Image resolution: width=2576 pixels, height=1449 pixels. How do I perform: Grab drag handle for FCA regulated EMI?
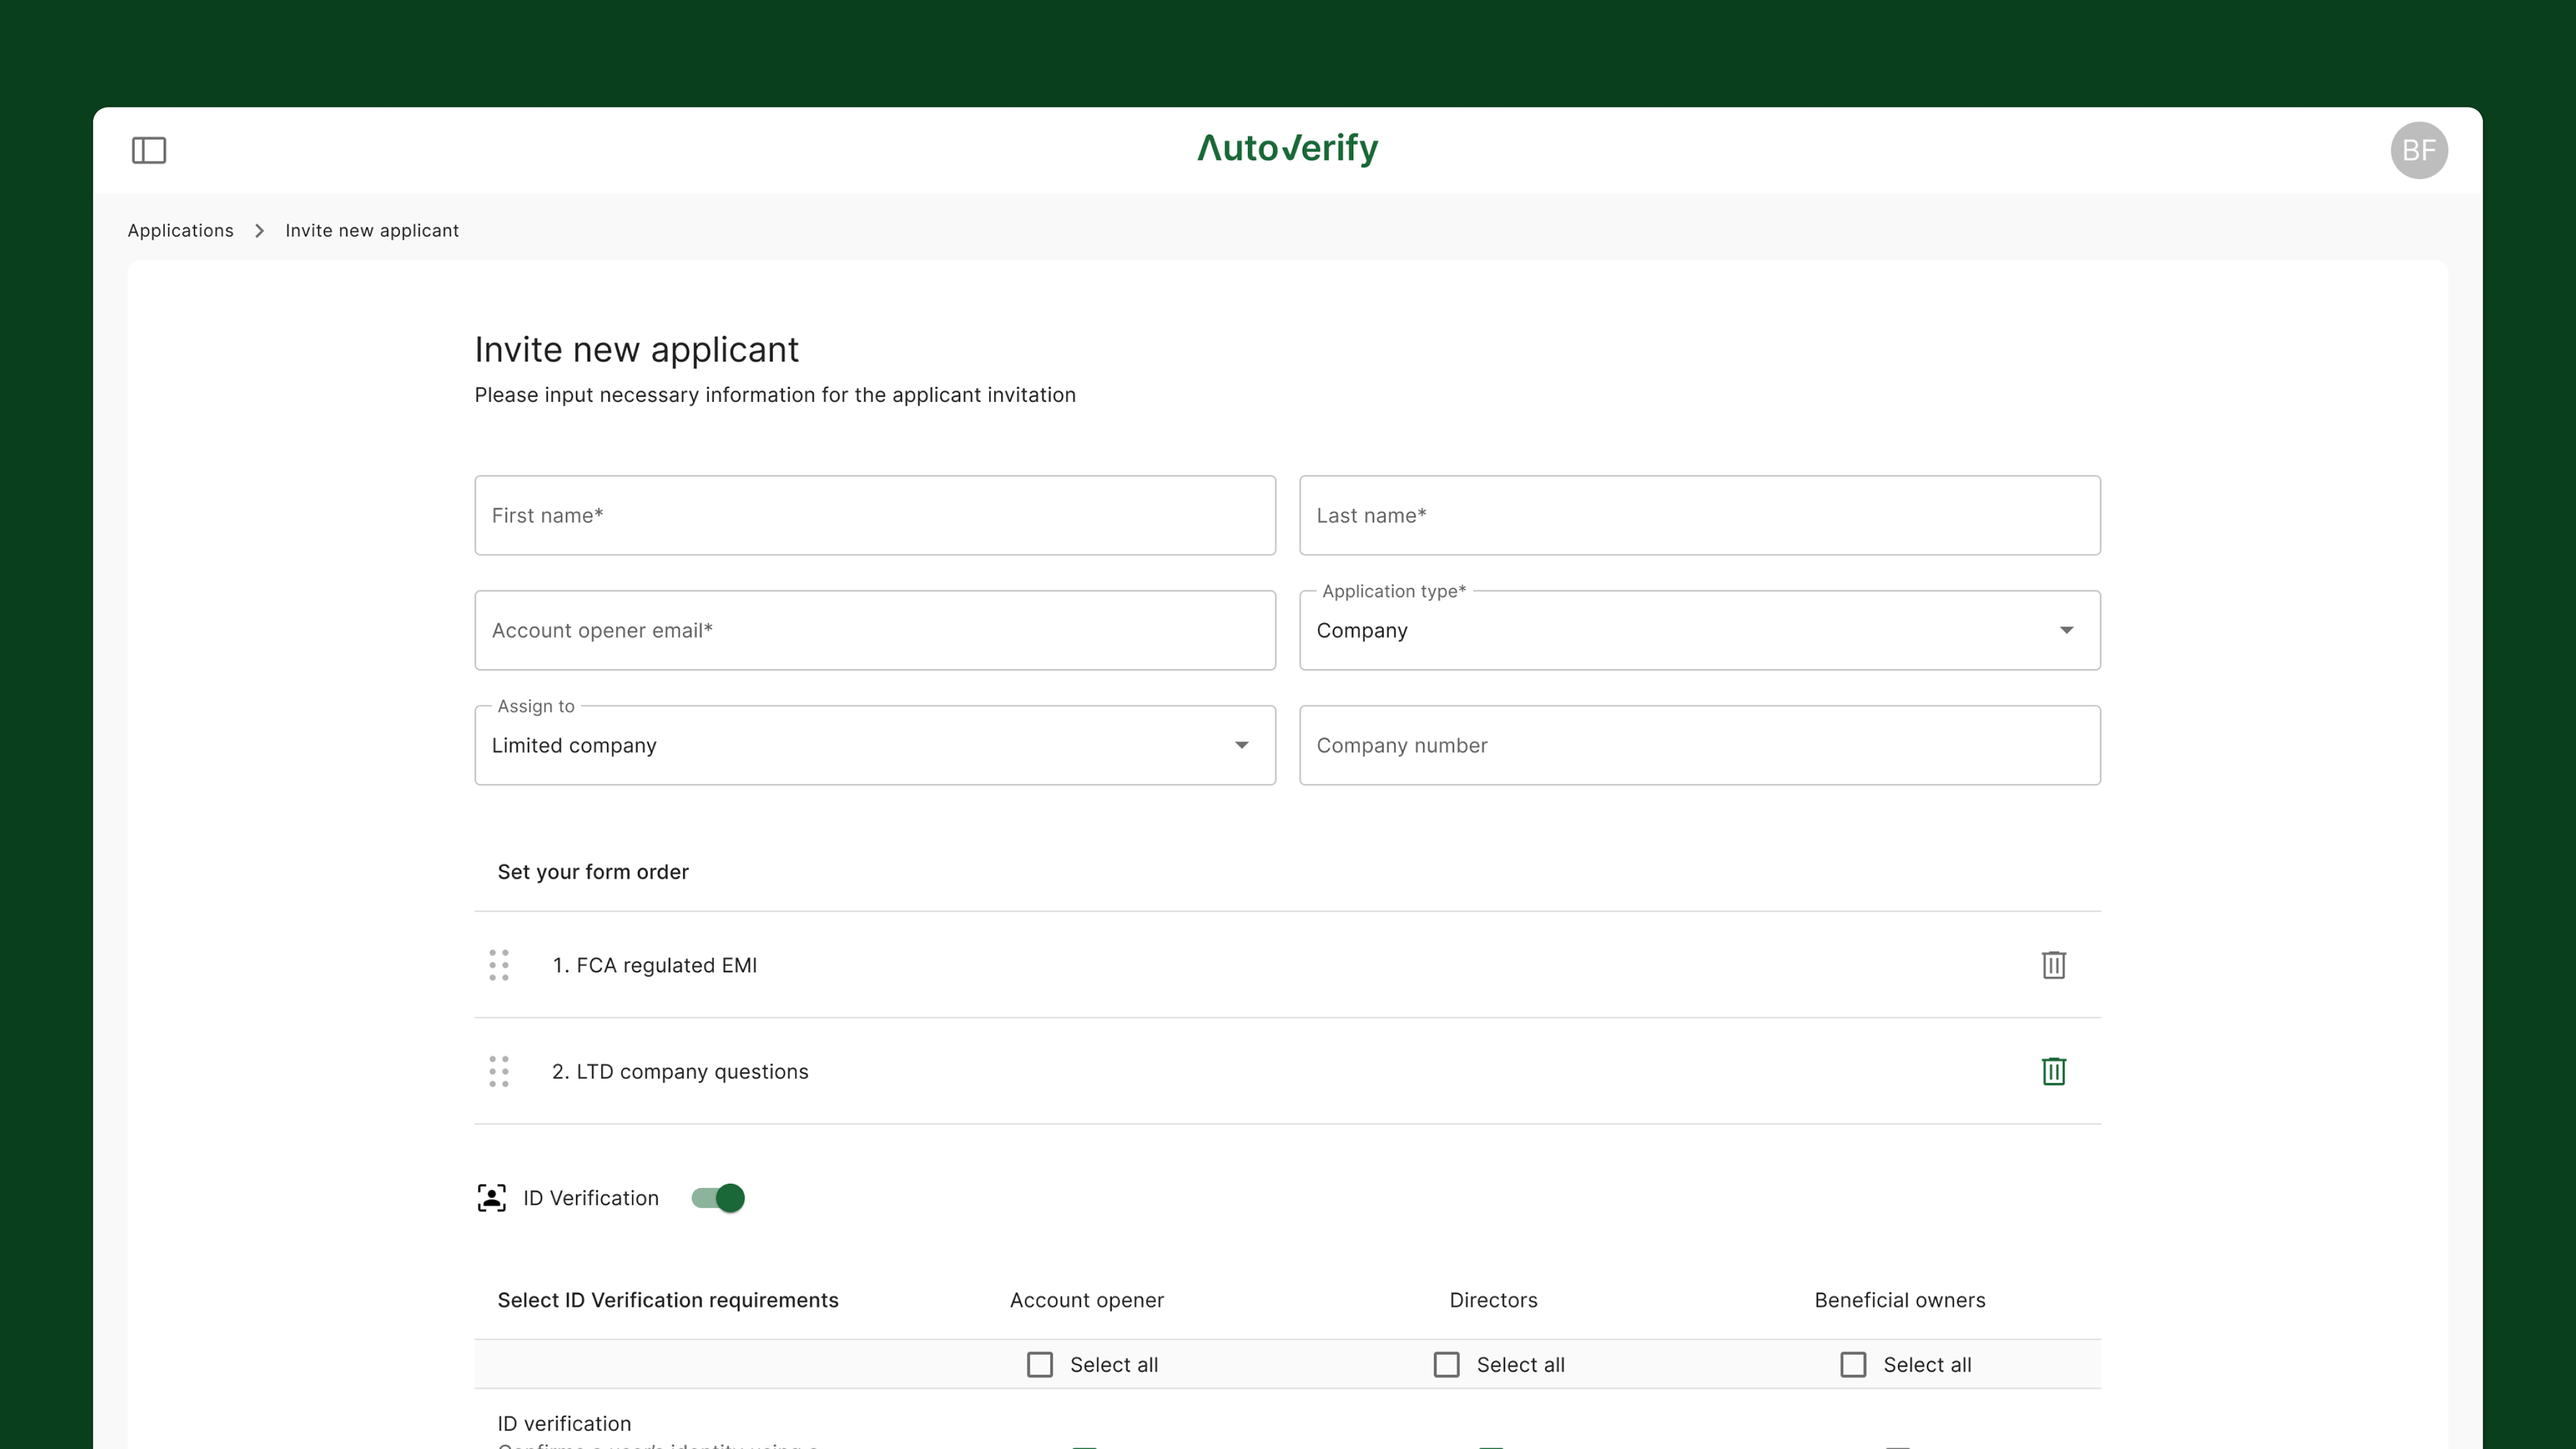click(x=499, y=965)
